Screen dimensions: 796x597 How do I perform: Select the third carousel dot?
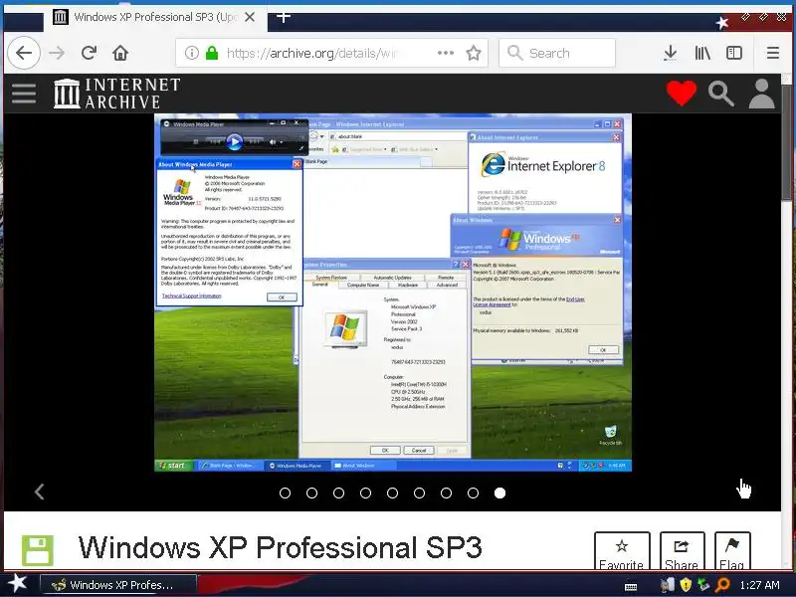click(338, 493)
